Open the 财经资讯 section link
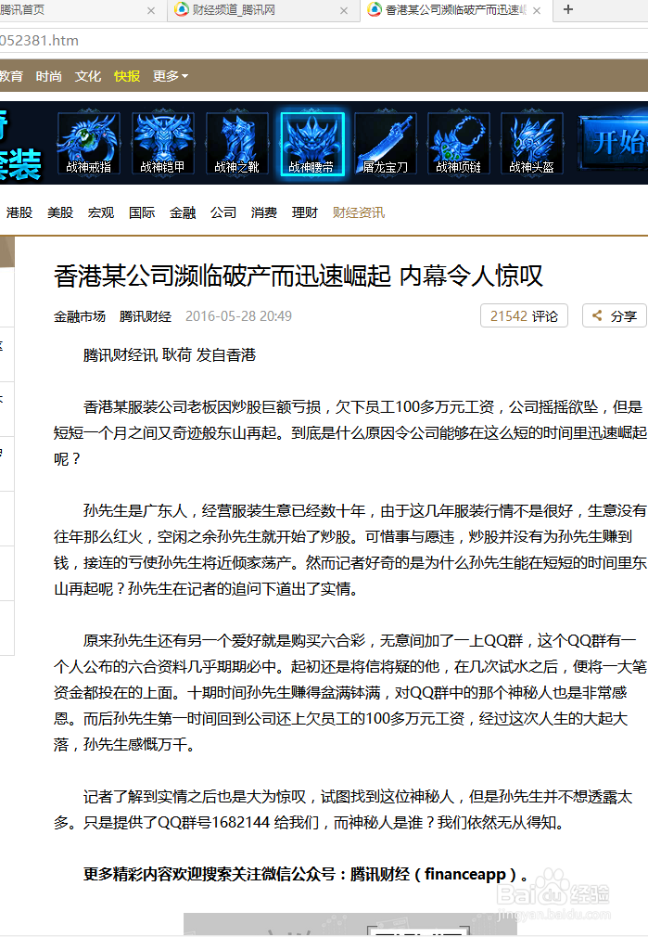The image size is (648, 937). coord(359,212)
